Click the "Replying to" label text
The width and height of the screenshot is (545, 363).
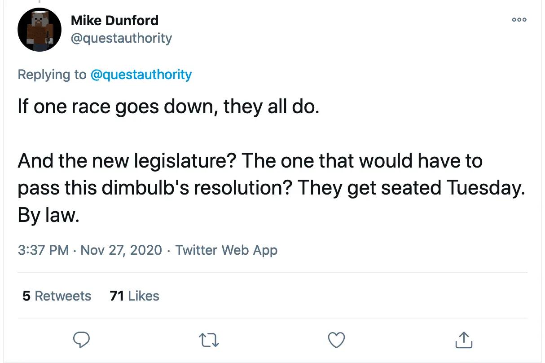[x=52, y=74]
